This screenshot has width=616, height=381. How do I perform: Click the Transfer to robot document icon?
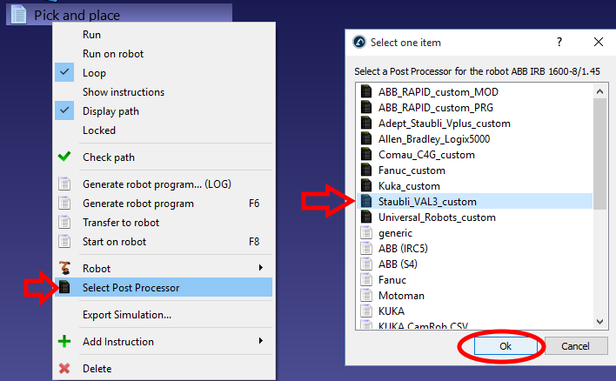(64, 223)
